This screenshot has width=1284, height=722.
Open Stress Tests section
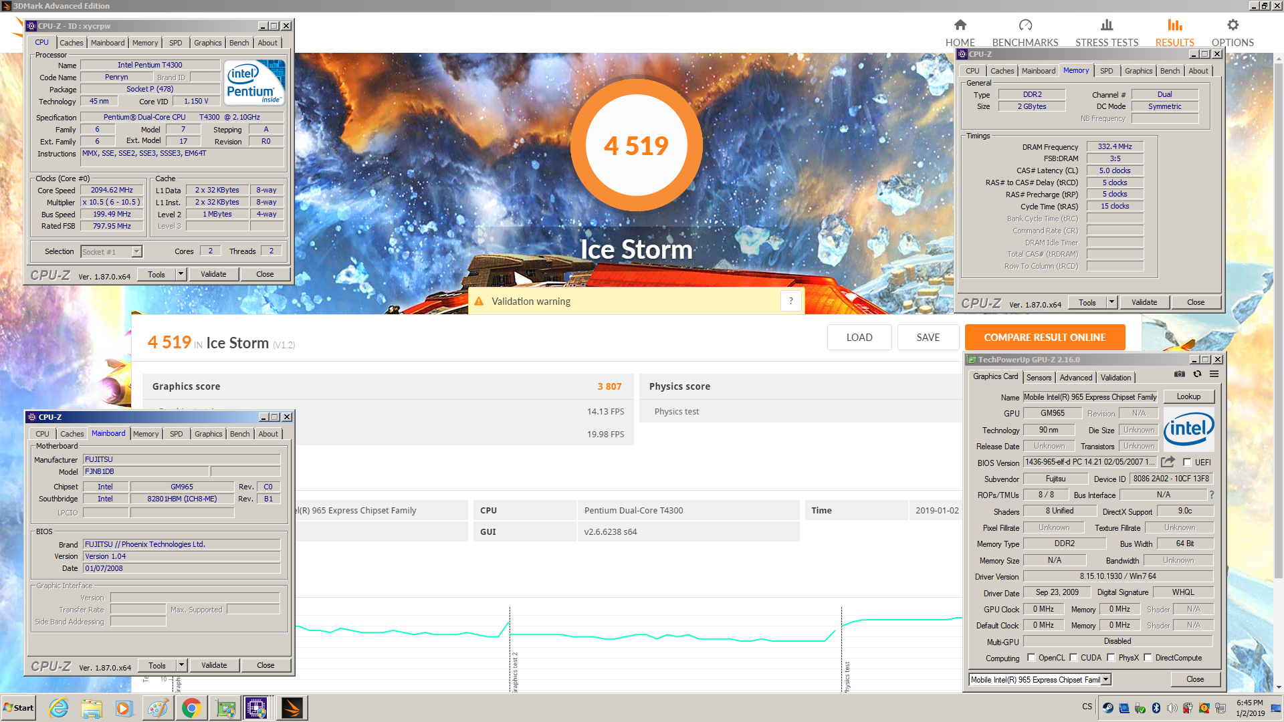point(1107,33)
